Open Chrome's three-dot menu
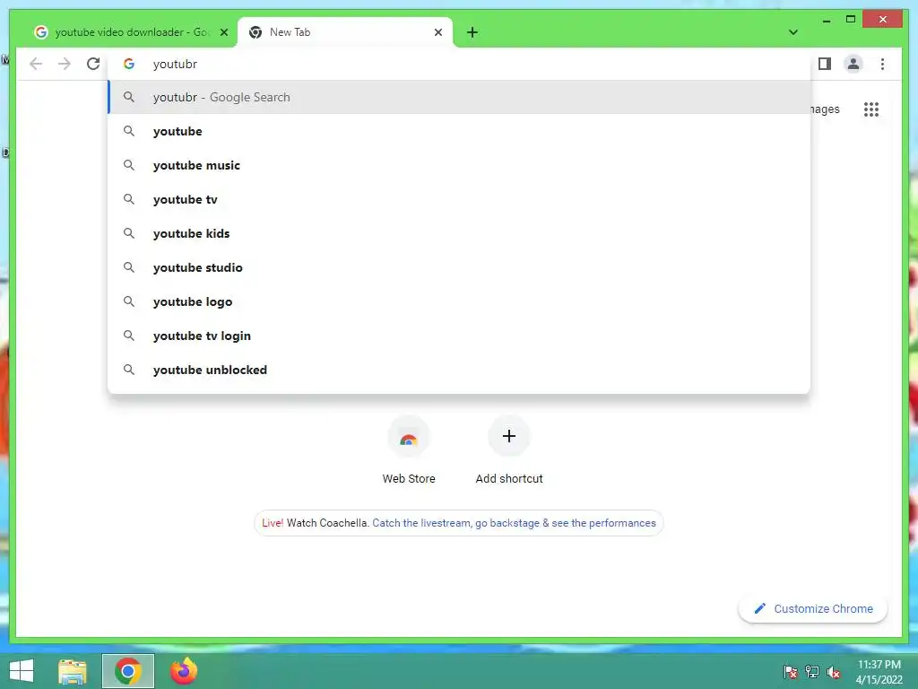918x689 pixels. 882,64
